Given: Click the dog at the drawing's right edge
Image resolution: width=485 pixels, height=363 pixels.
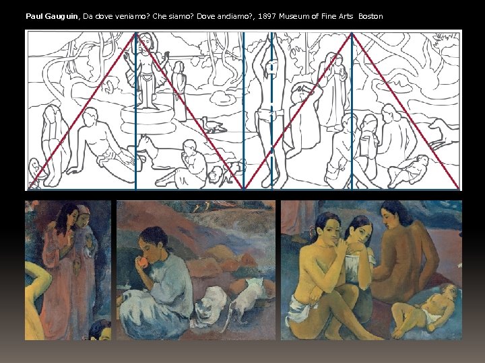Looking at the screenshot, I should point(445,132).
